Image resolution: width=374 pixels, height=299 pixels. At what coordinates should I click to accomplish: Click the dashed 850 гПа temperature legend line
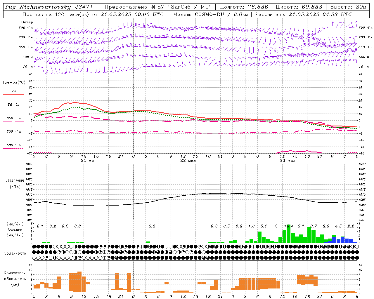(x=13, y=121)
